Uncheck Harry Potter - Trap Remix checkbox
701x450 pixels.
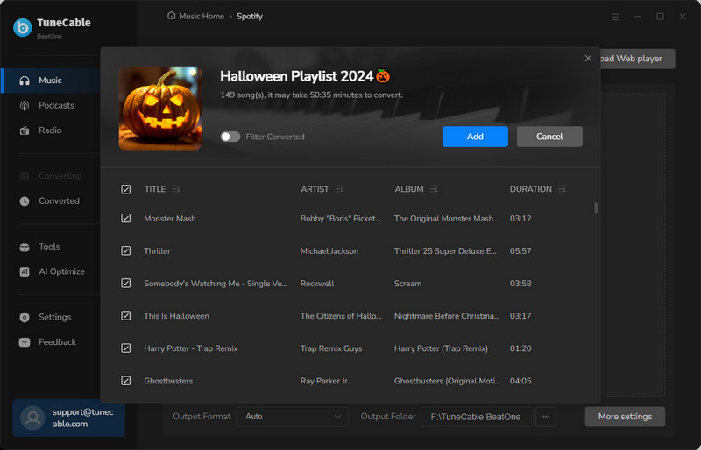[126, 348]
